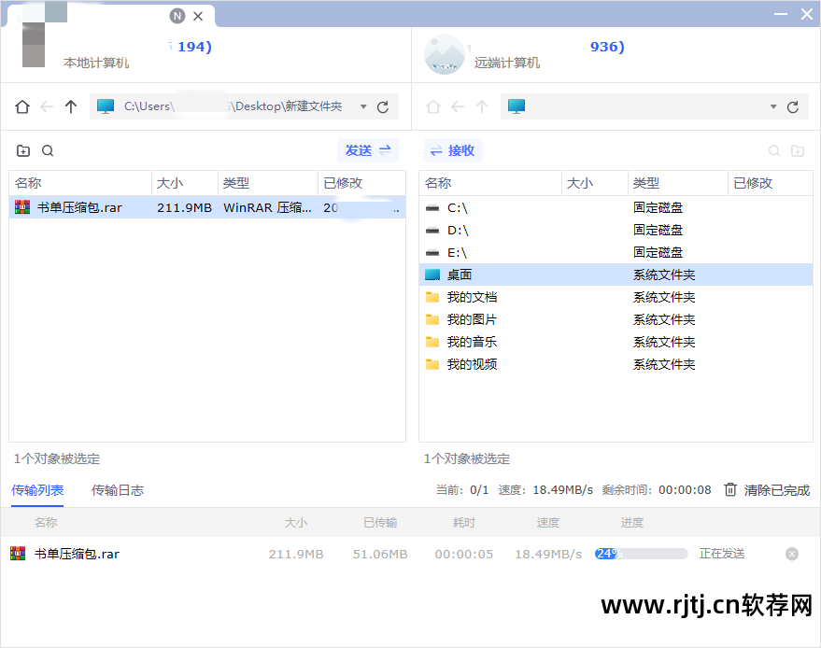Click remote pane home icon
821x648 pixels.
pyautogui.click(x=432, y=107)
